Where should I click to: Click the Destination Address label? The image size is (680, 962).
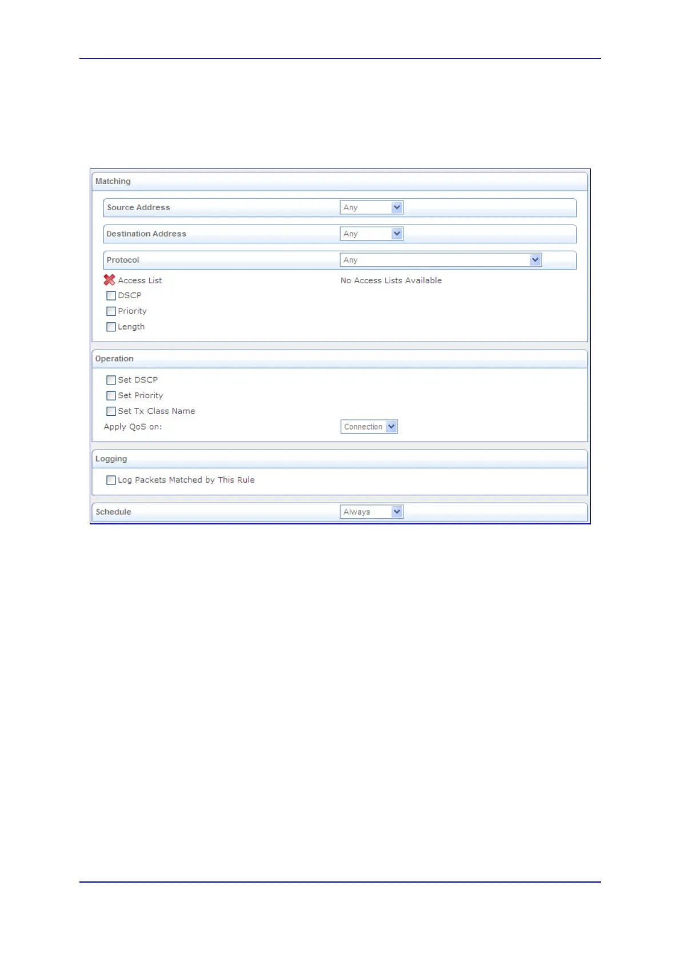click(x=146, y=234)
